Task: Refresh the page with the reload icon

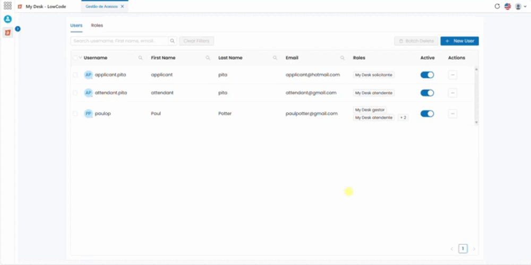Action: (x=497, y=6)
